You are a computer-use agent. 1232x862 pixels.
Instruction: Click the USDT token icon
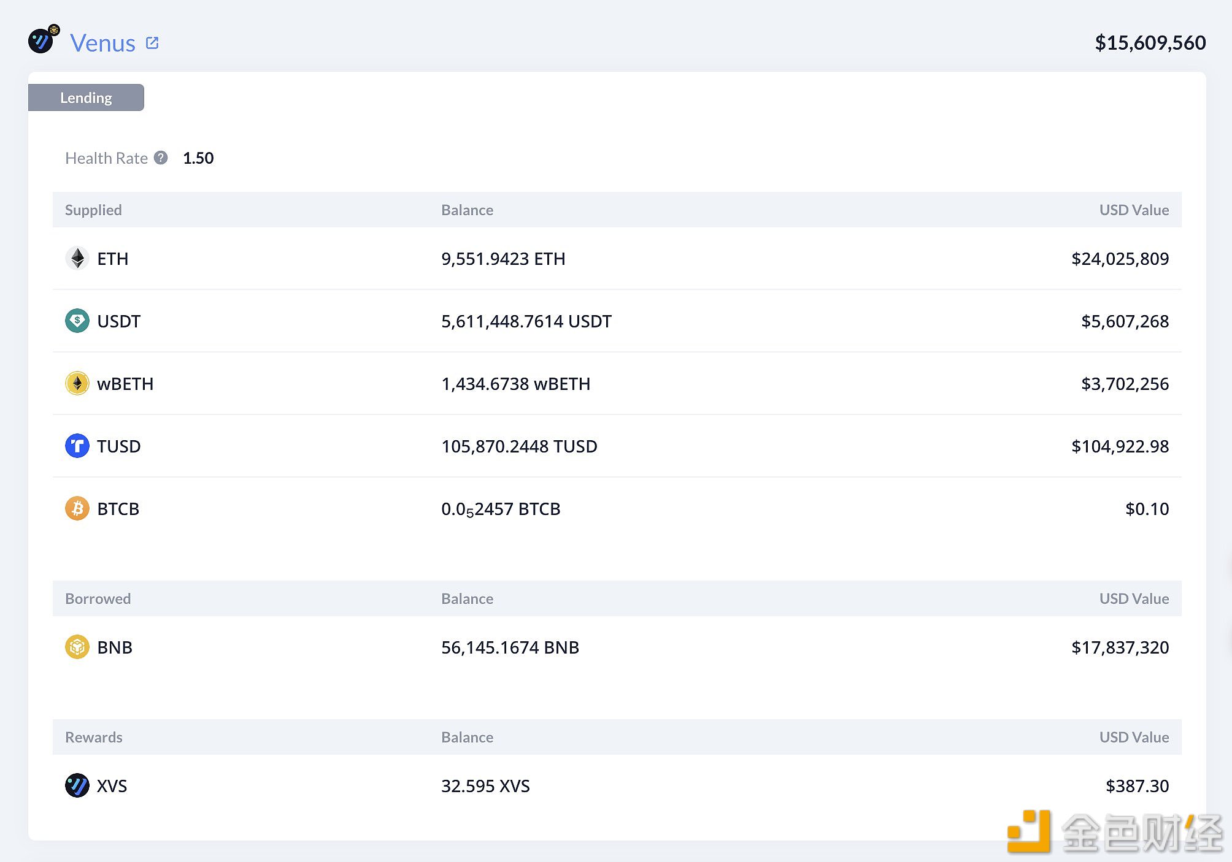click(77, 321)
